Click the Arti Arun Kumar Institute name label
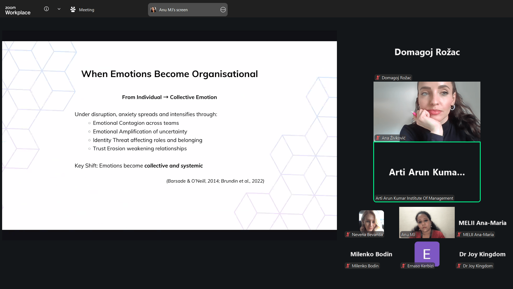 click(x=414, y=198)
